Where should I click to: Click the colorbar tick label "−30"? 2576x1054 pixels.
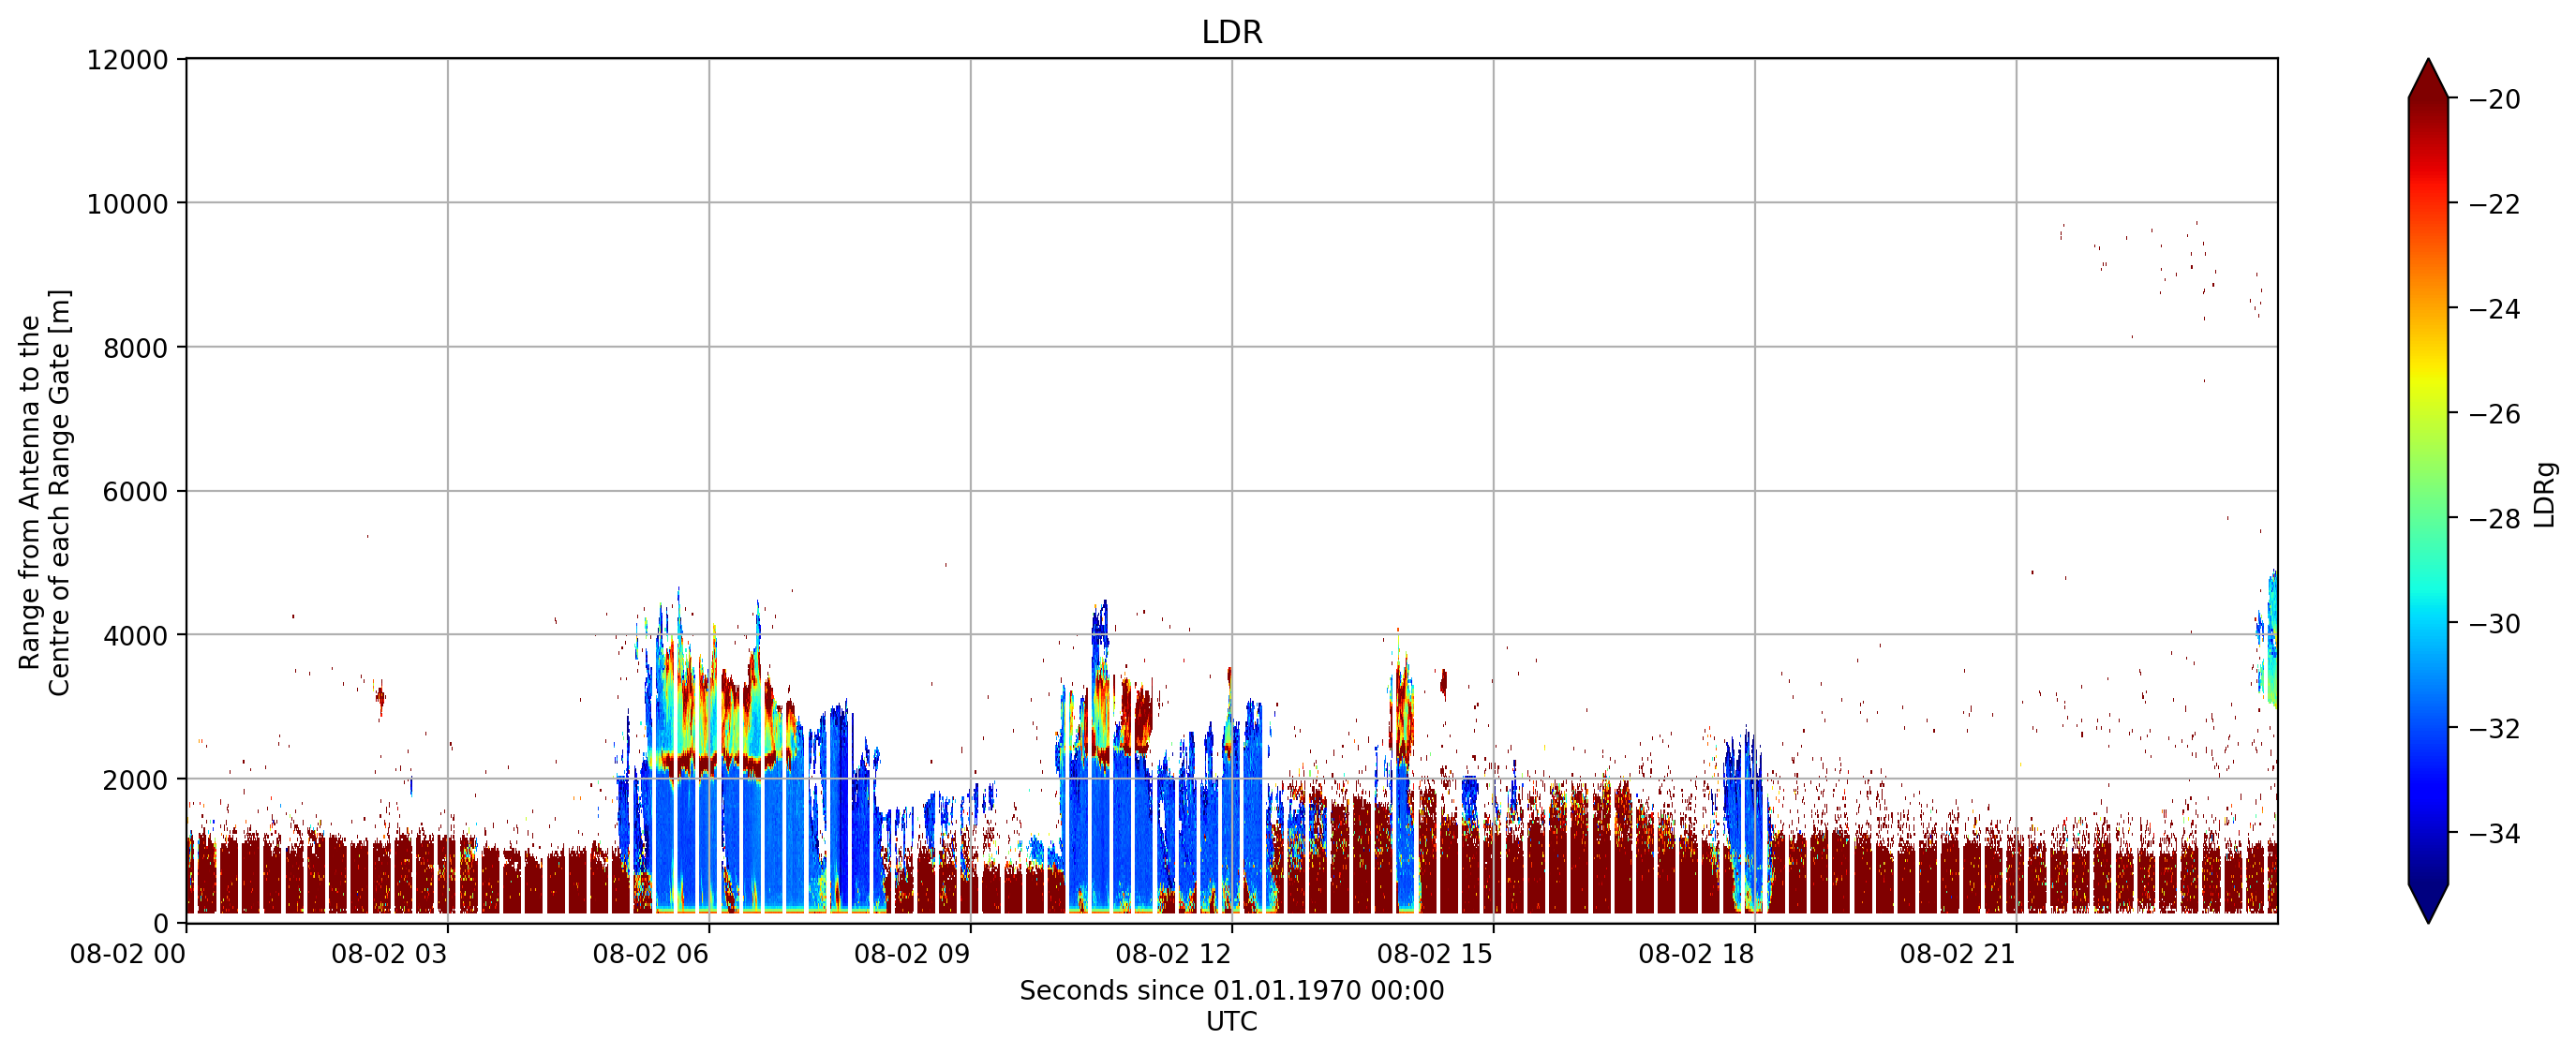click(x=2495, y=624)
